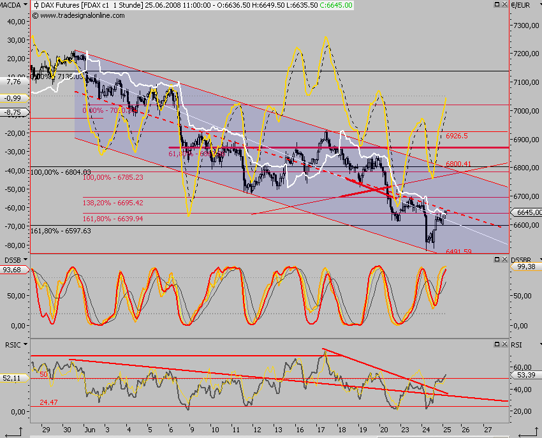The width and height of the screenshot is (542, 438).
Task: Click the 7300,00 price axis label
Action: tap(527, 26)
